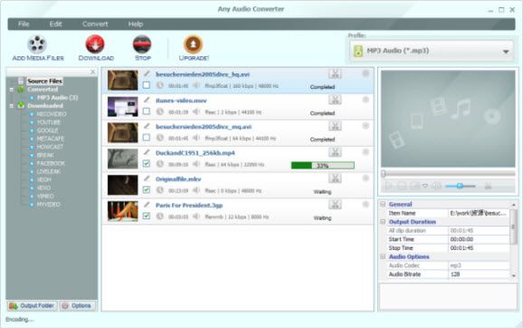
Task: Remove besuchersieden2005divx_hq.avi using its round remove icon
Action: pos(366,73)
